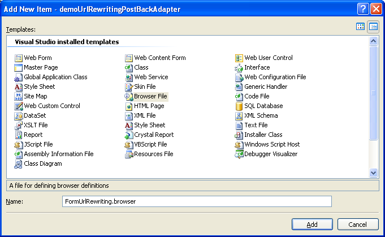Choose the HTML Page icon
Viewport: 385px width, 237px height.
point(129,106)
